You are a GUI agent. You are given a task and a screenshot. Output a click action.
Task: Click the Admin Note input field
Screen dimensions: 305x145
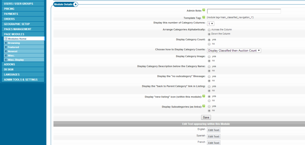(244, 11)
